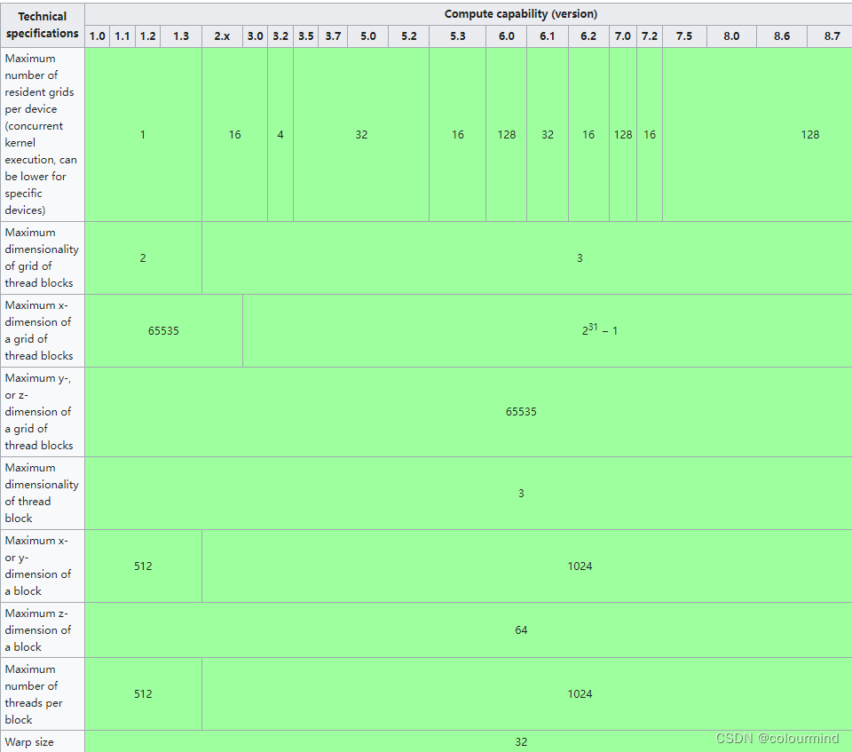The image size is (852, 752).
Task: Select the 6.0 version column header
Action: pyautogui.click(x=507, y=36)
